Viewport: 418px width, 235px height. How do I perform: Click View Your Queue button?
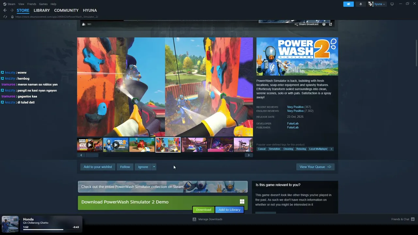[315, 167]
